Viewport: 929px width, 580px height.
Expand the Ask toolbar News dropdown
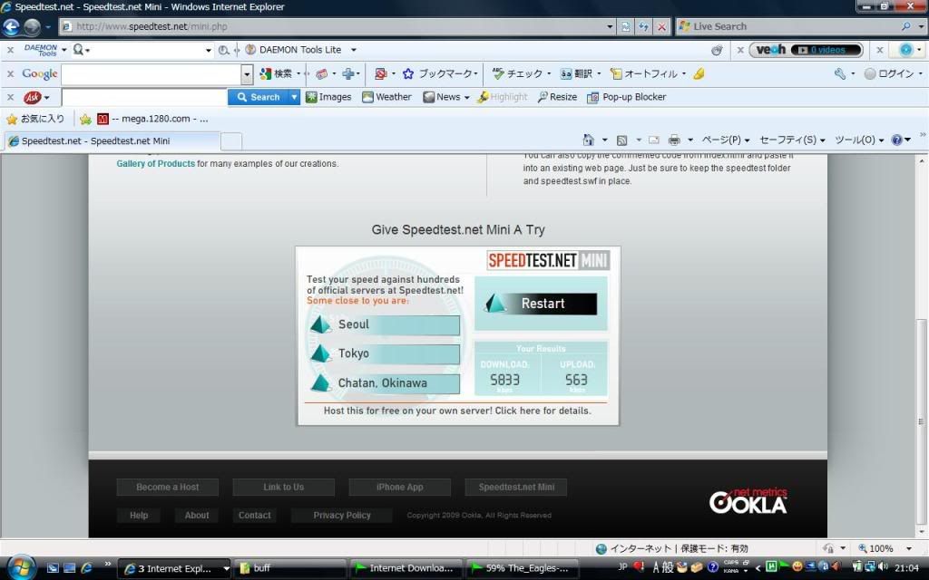click(x=467, y=98)
